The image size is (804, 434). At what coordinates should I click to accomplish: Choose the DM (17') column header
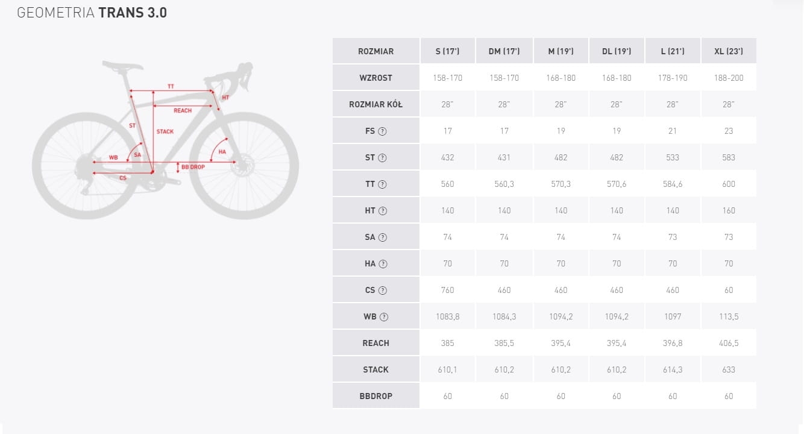click(x=504, y=51)
